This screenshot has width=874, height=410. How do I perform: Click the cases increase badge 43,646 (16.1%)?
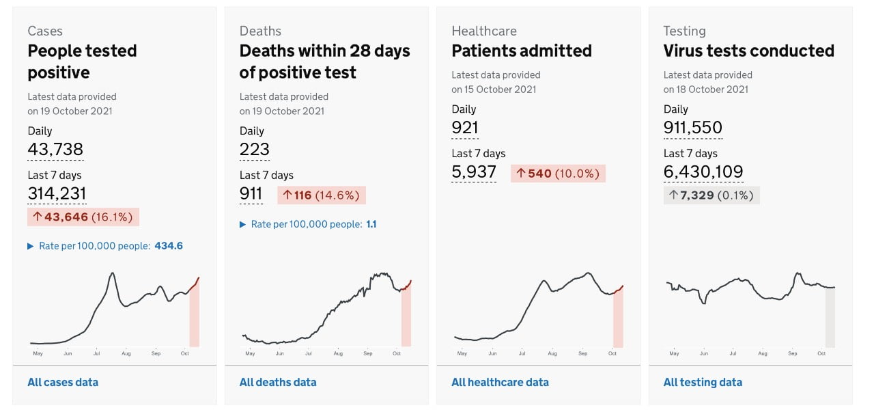83,217
